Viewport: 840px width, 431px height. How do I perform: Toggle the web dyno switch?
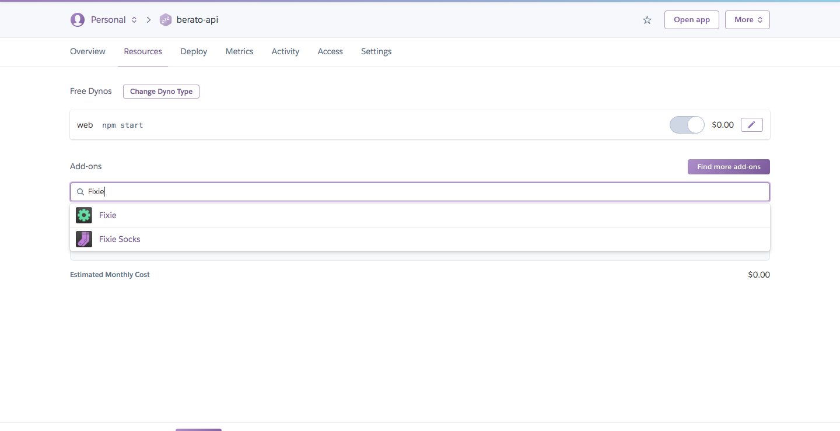[687, 125]
